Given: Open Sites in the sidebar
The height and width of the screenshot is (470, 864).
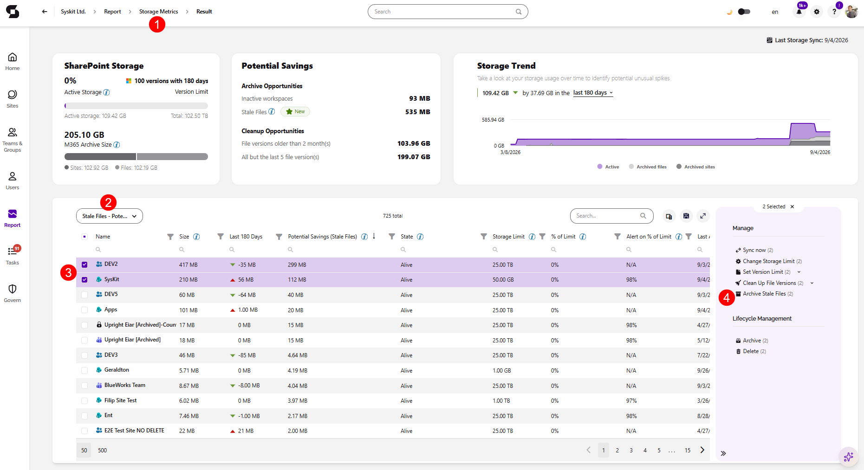Looking at the screenshot, I should (x=13, y=99).
